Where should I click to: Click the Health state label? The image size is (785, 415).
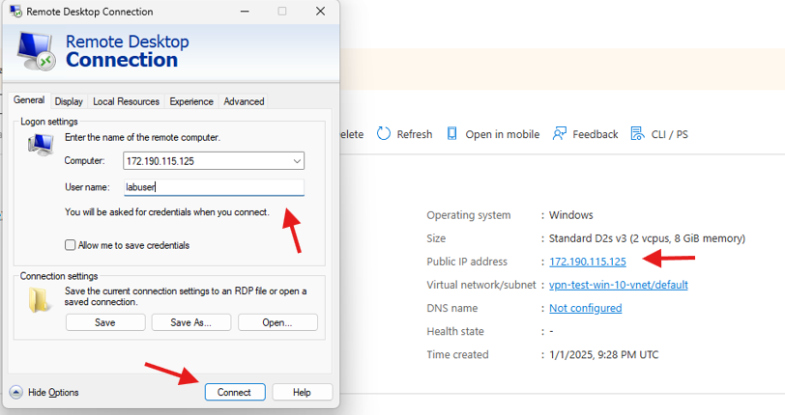tap(455, 331)
